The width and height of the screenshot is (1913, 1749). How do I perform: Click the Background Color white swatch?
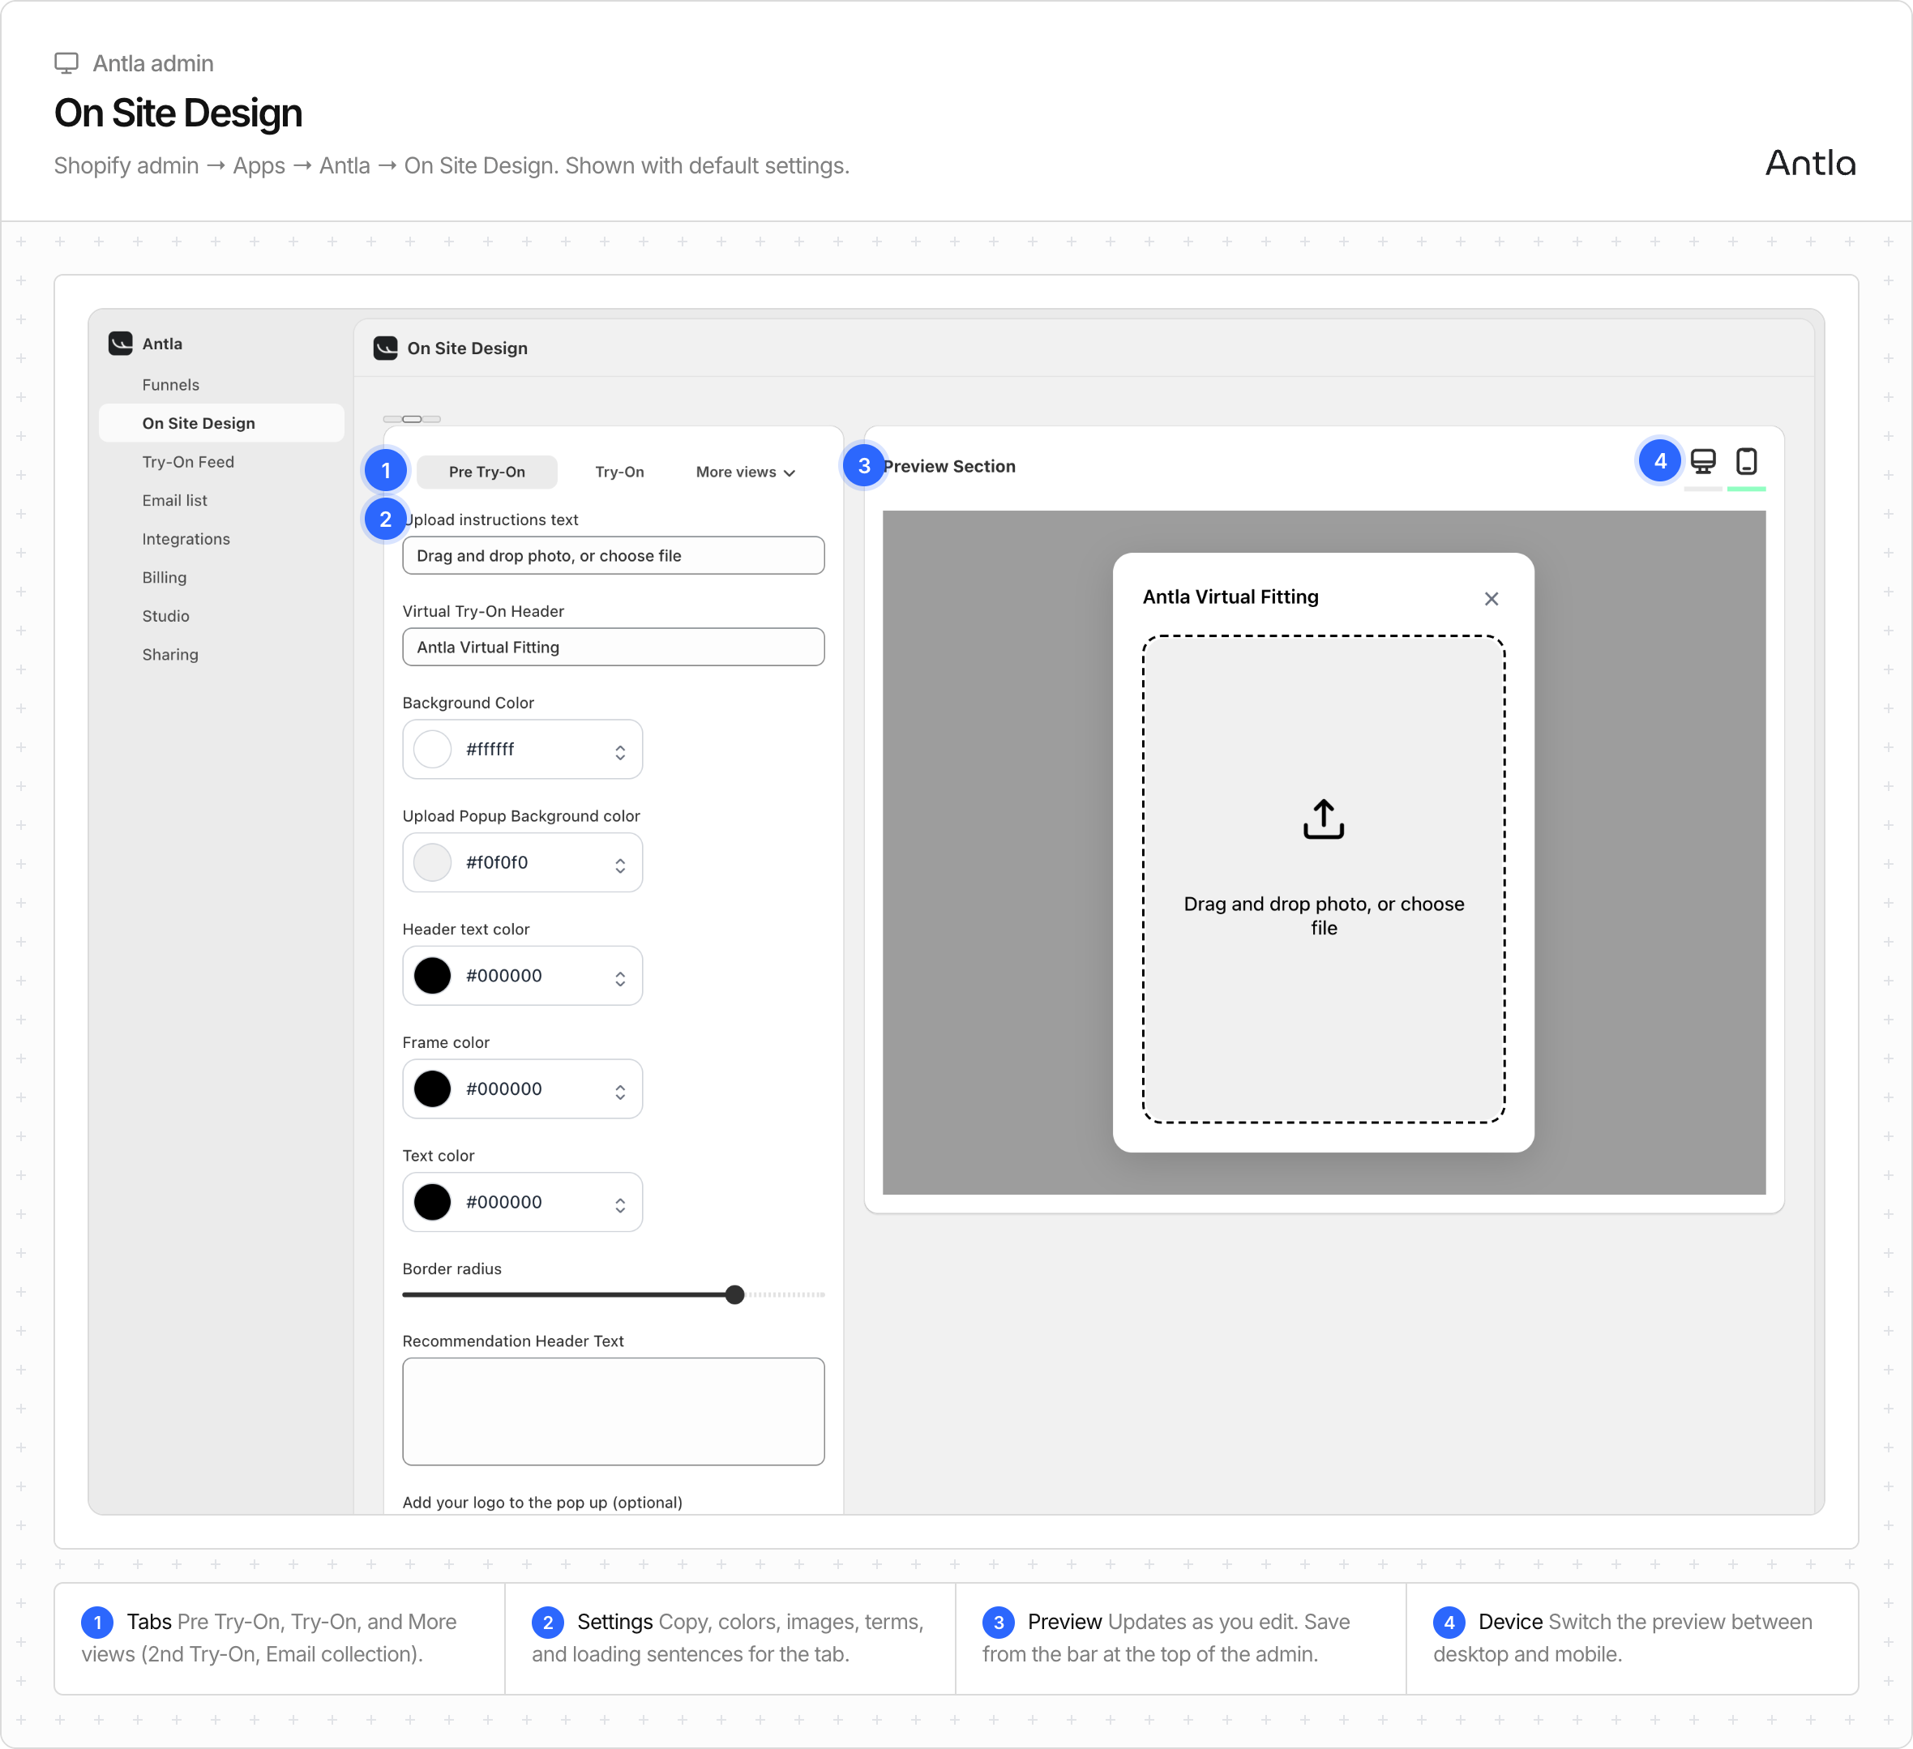[x=433, y=749]
